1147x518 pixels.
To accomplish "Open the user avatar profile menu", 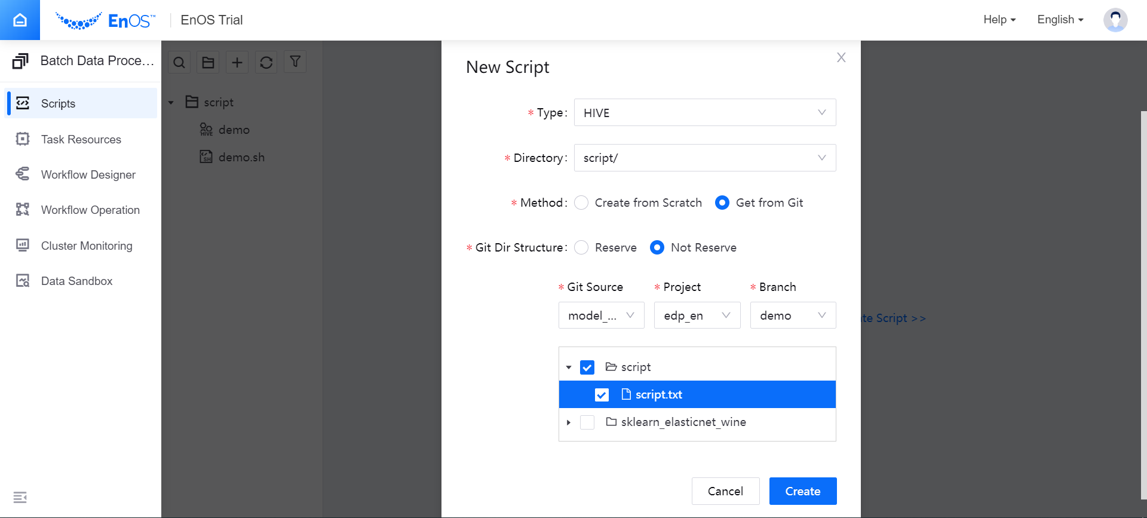I will point(1115,20).
